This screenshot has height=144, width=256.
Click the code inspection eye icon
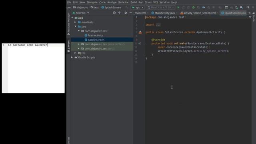click(250, 17)
